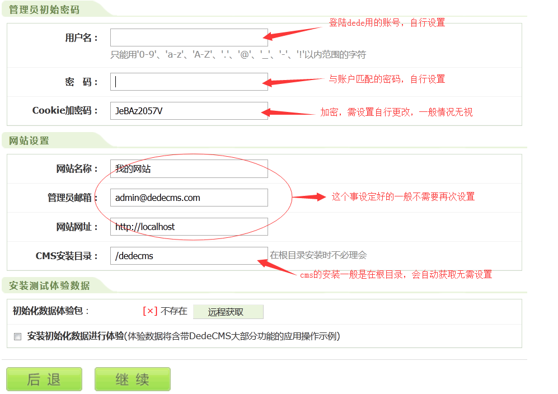Image resolution: width=558 pixels, height=394 pixels.
Task: Enable the 安装初始化数据进行体验 checkbox
Action: pos(17,336)
